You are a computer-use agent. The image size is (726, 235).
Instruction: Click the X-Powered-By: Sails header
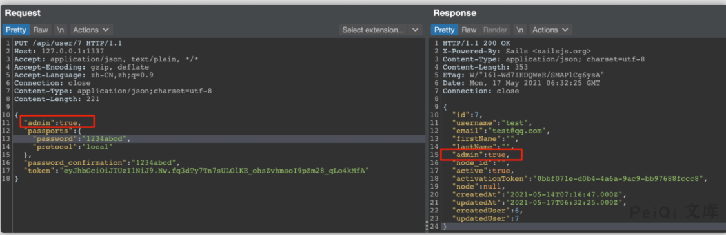[x=517, y=52]
